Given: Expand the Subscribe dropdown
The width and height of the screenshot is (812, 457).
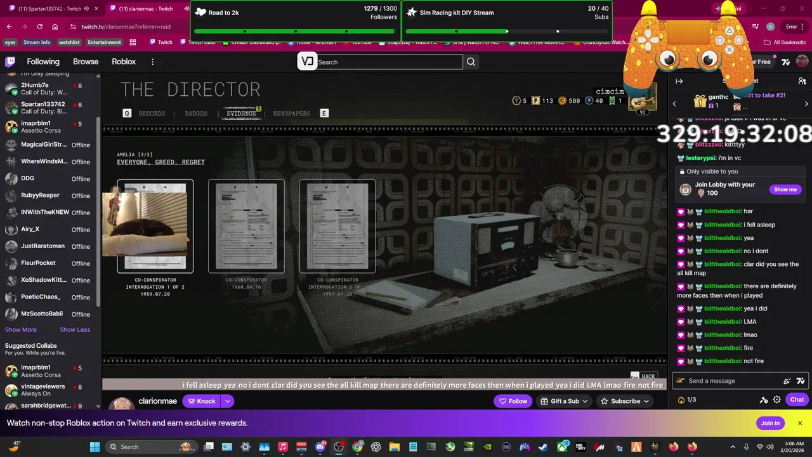Looking at the screenshot, I should 646,401.
